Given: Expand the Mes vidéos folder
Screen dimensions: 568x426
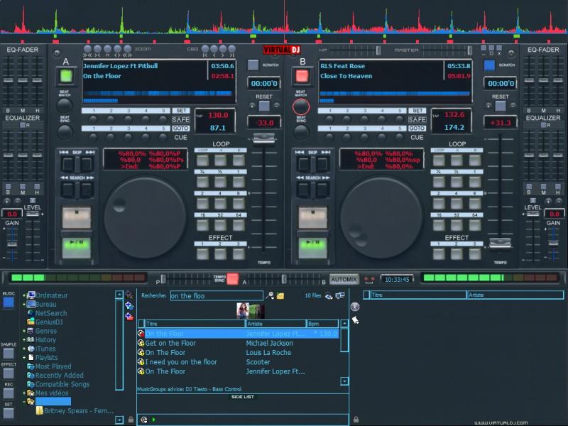Looking at the screenshot, I should [x=24, y=393].
